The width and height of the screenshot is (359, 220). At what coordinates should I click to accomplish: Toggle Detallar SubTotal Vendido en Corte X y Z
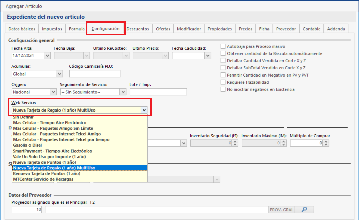[223, 68]
